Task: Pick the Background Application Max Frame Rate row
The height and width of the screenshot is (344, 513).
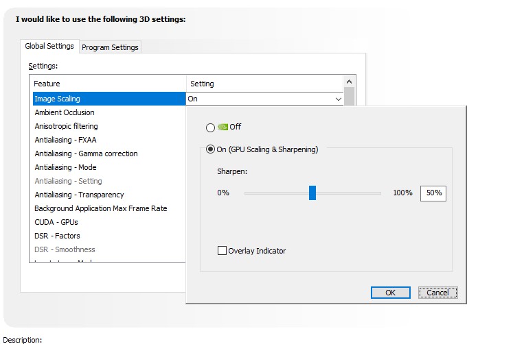Action: 100,208
